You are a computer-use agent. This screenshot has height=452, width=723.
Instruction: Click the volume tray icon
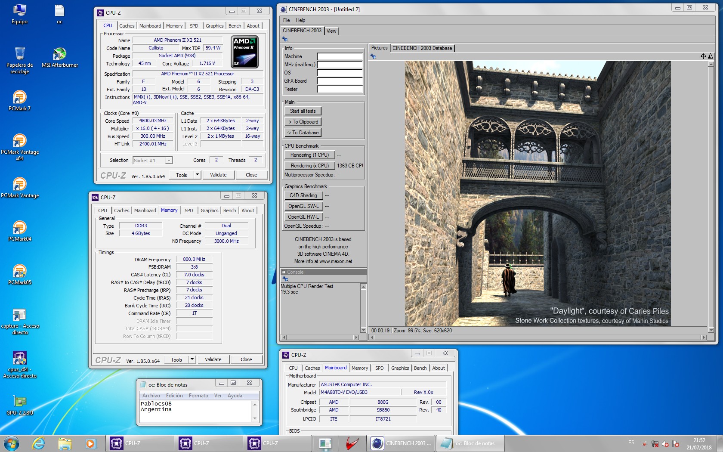(665, 444)
